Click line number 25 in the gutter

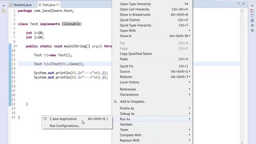pyautogui.click(x=13, y=117)
